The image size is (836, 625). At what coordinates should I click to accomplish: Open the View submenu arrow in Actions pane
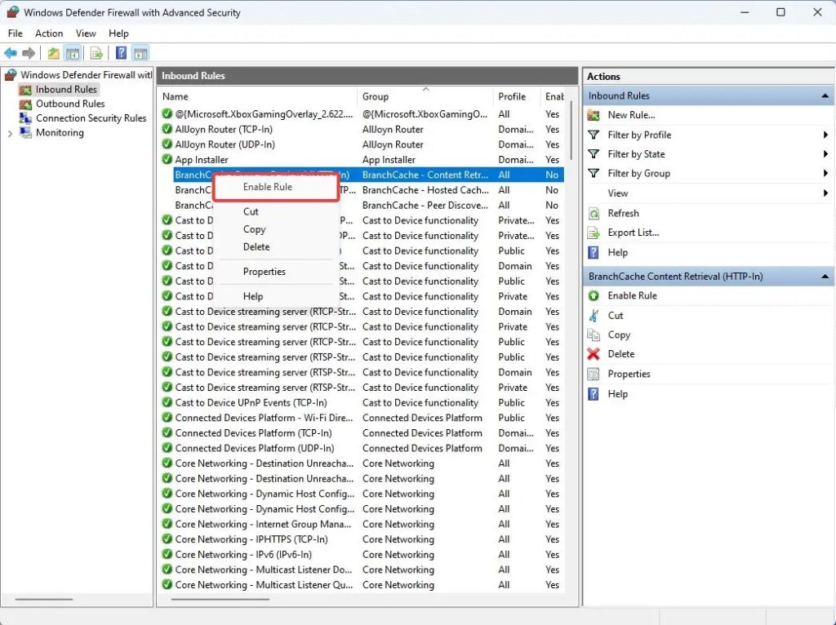825,193
